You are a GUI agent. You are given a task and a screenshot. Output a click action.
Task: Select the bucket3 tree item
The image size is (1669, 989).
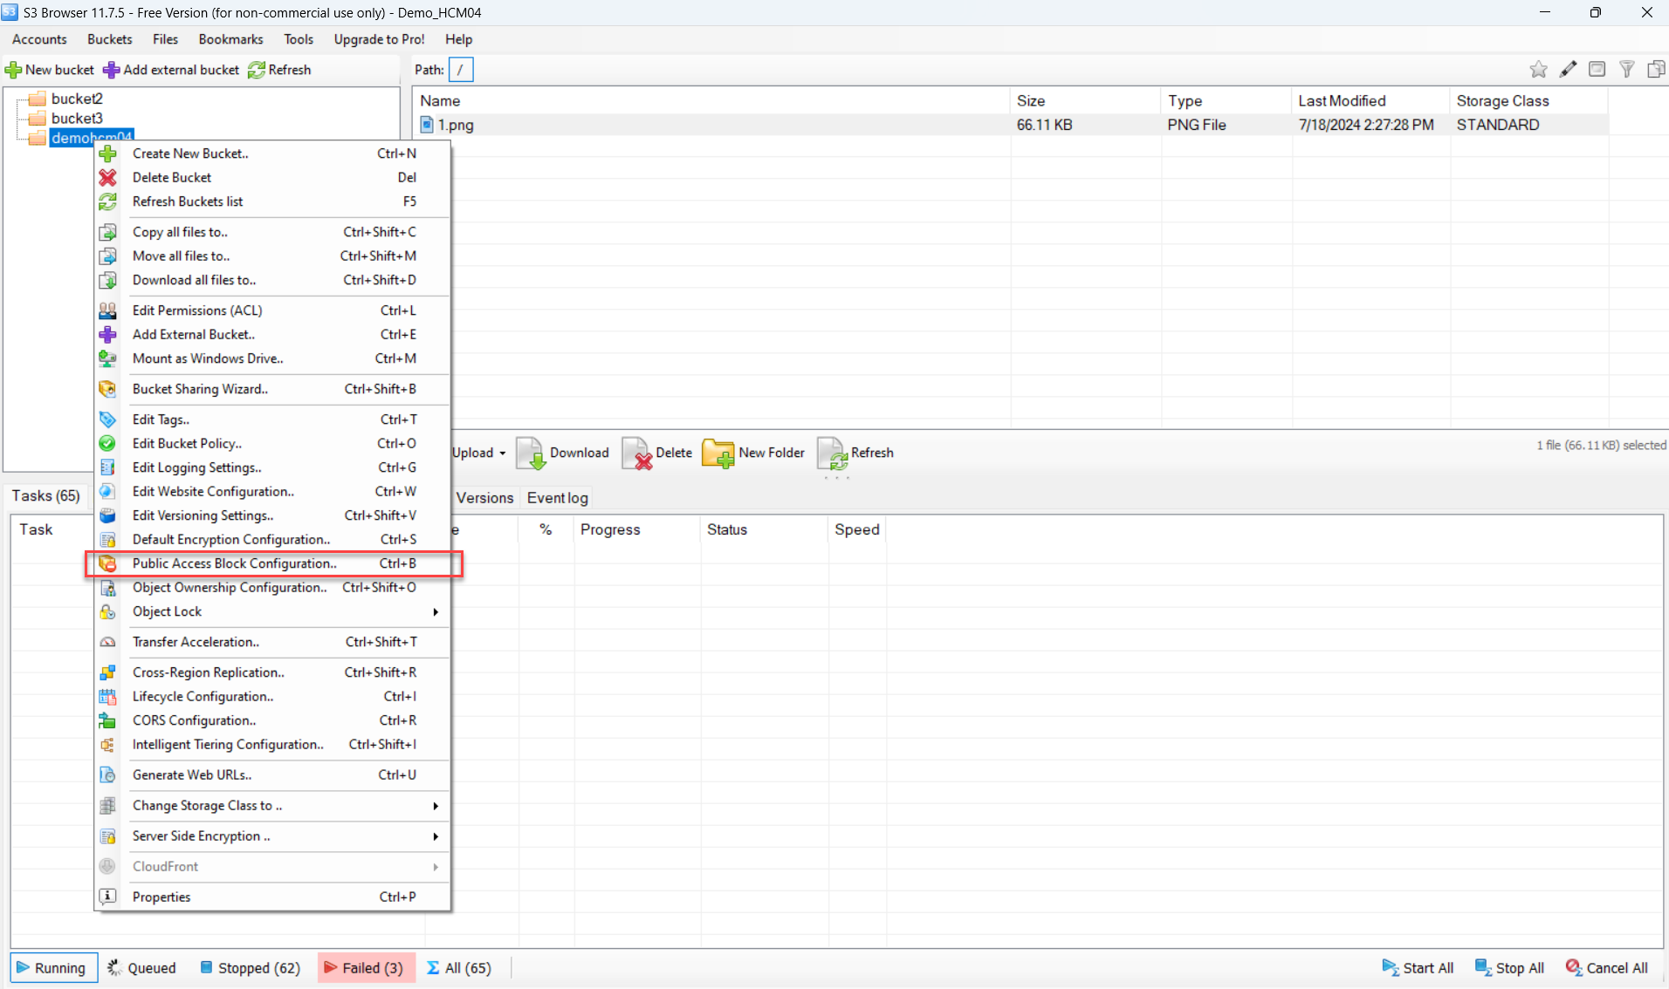click(x=77, y=118)
